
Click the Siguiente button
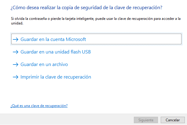point(146,120)
